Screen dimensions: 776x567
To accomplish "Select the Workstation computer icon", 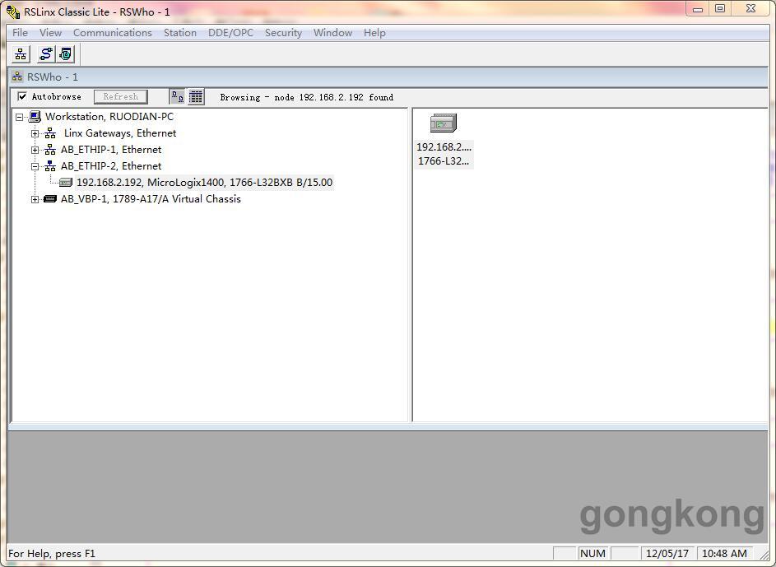I will tap(34, 117).
